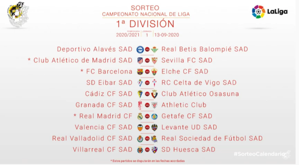Click the FC Barcelona crest
The height and width of the screenshot is (165, 299).
(140, 71)
